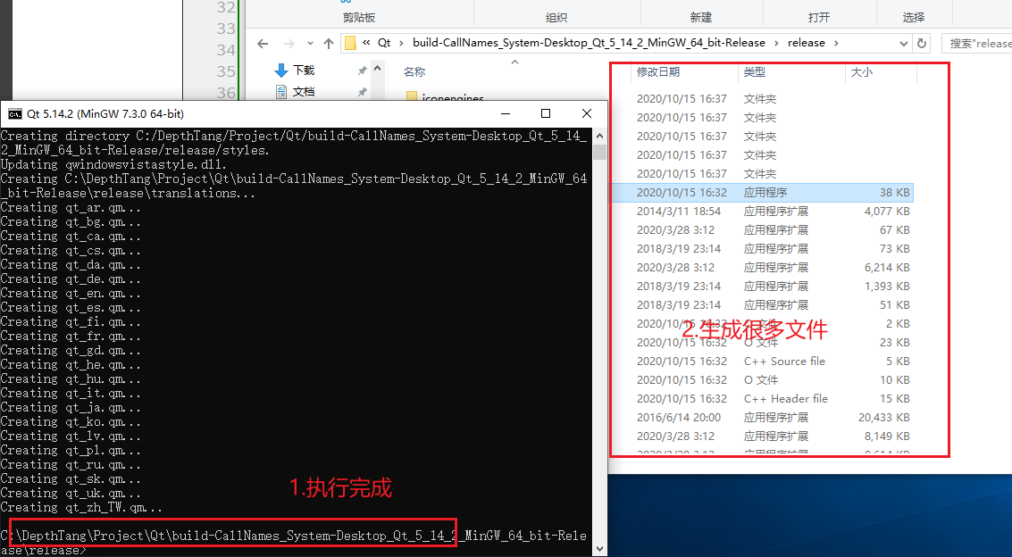Image resolution: width=1012 pixels, height=557 pixels.
Task: Open the address bar history dropdown
Action: (x=904, y=43)
